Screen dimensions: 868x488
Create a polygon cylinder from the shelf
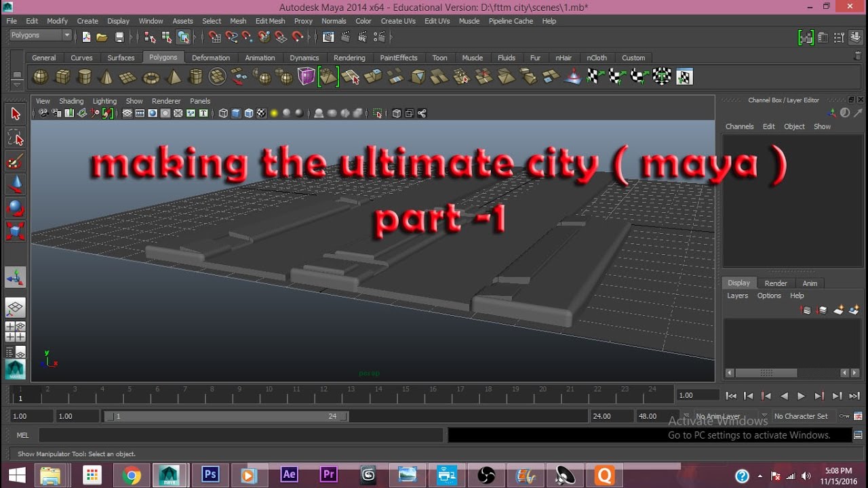pos(84,77)
